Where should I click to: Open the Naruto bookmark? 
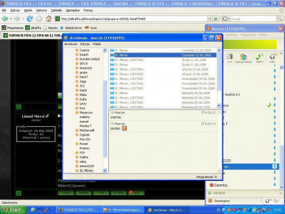(51, 28)
